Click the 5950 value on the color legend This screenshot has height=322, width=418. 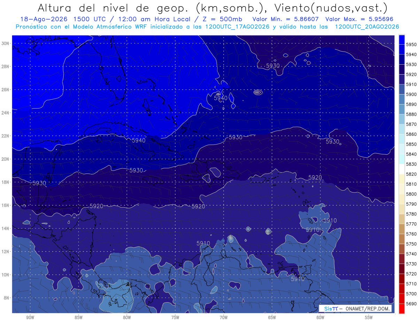pos(411,44)
